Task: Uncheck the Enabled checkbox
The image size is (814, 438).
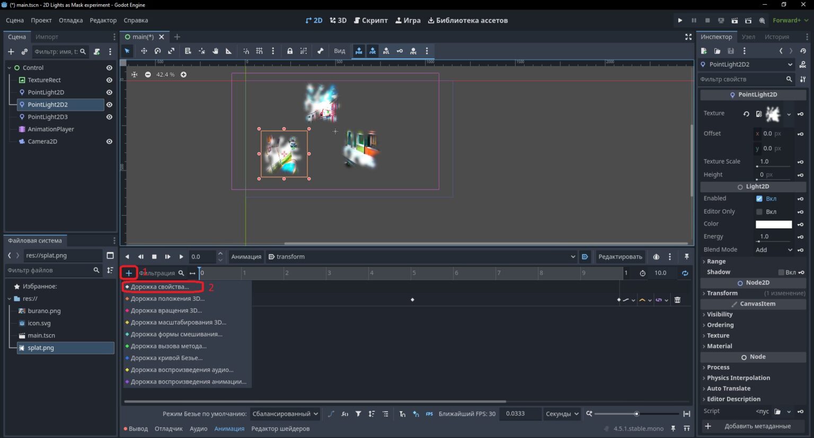Action: click(x=759, y=199)
